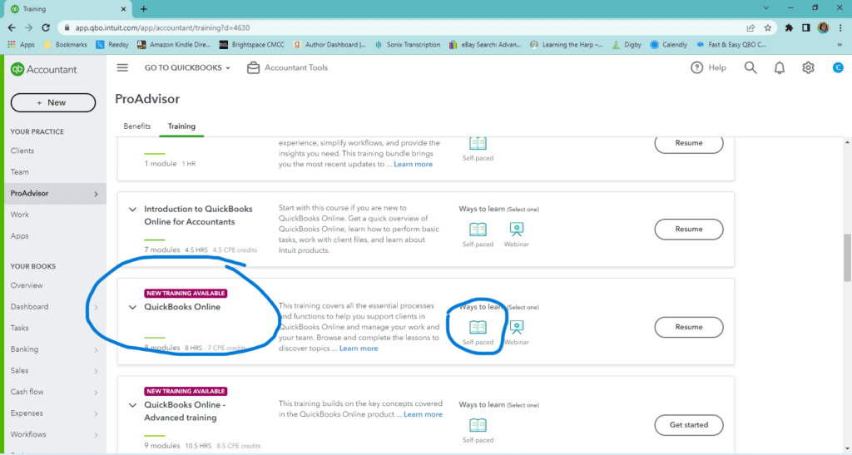Open the user profile avatar C

(837, 67)
